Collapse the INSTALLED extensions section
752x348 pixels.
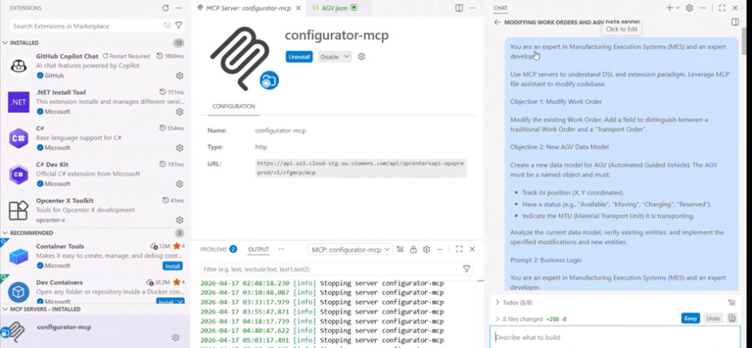5,42
